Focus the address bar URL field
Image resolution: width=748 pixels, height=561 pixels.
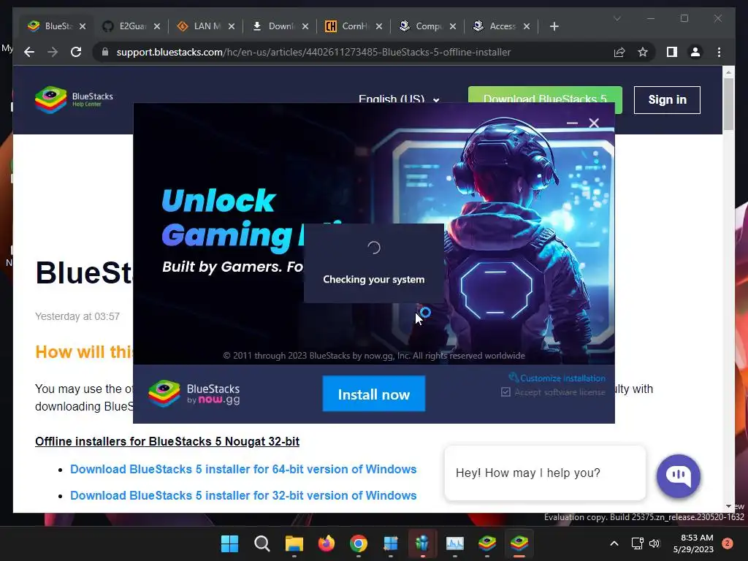click(x=313, y=52)
